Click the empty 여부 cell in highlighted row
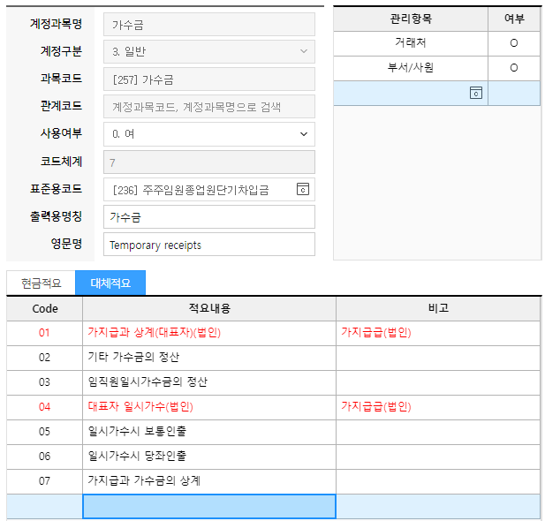 point(514,93)
